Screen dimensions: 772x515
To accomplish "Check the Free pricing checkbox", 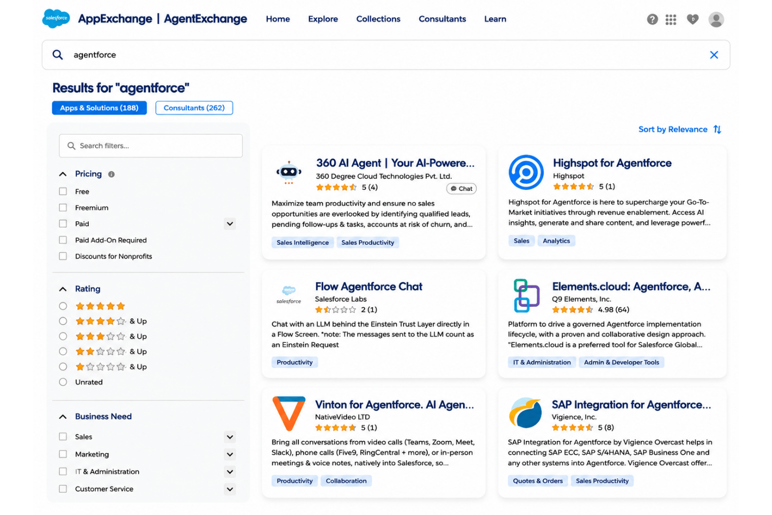I will click(63, 191).
